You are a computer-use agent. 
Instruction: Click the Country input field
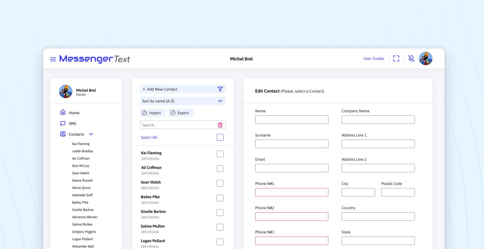378,216
